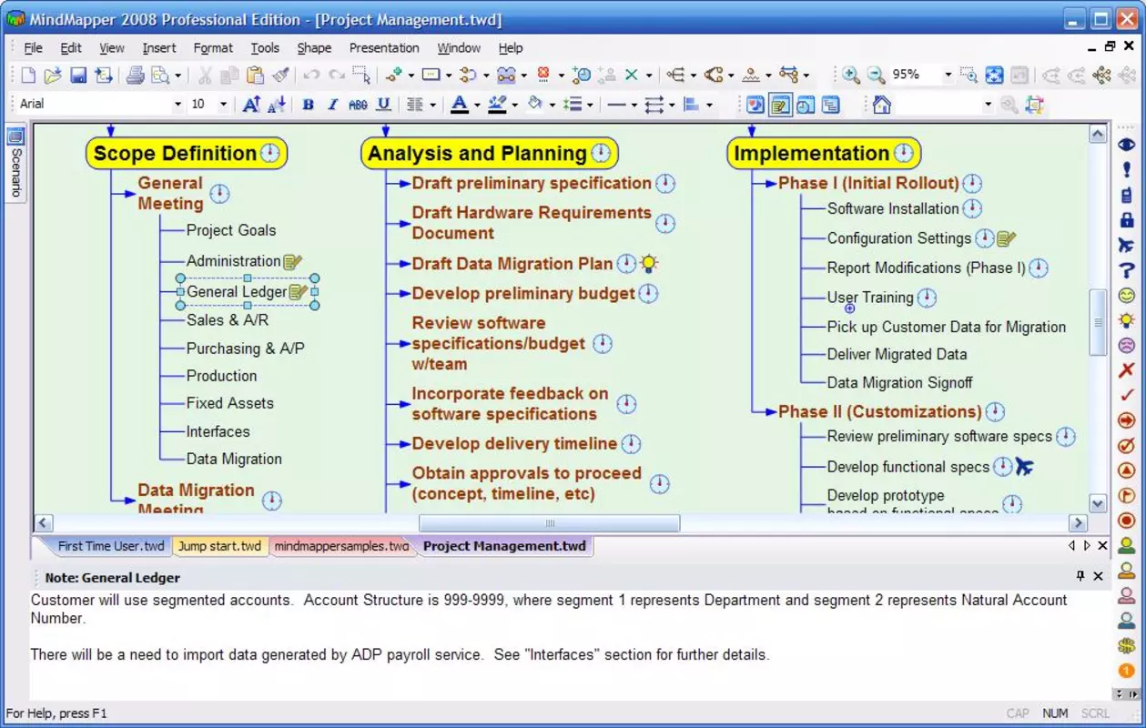Select Phase II (Customizations) topic
This screenshot has width=1146, height=728.
[x=879, y=411]
